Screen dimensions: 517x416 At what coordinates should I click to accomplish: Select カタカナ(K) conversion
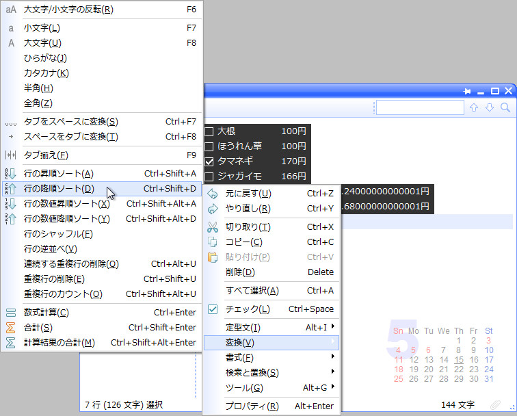101,73
